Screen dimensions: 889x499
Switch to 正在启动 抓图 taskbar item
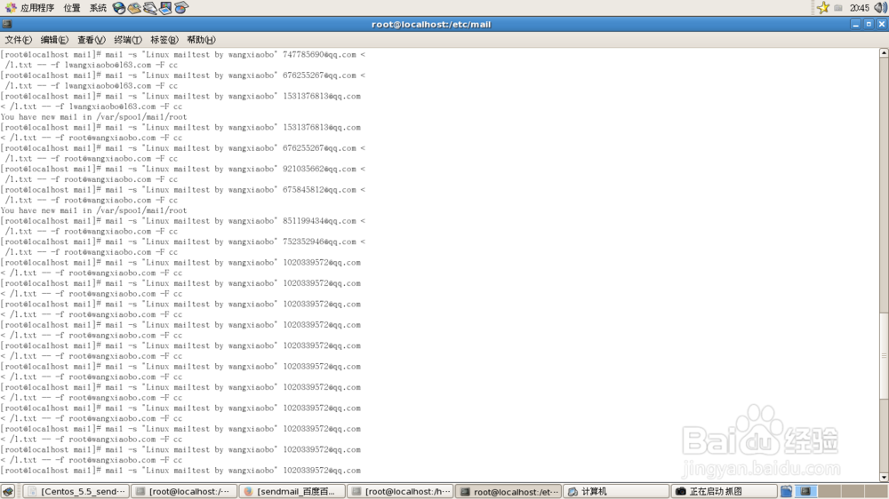pos(724,491)
